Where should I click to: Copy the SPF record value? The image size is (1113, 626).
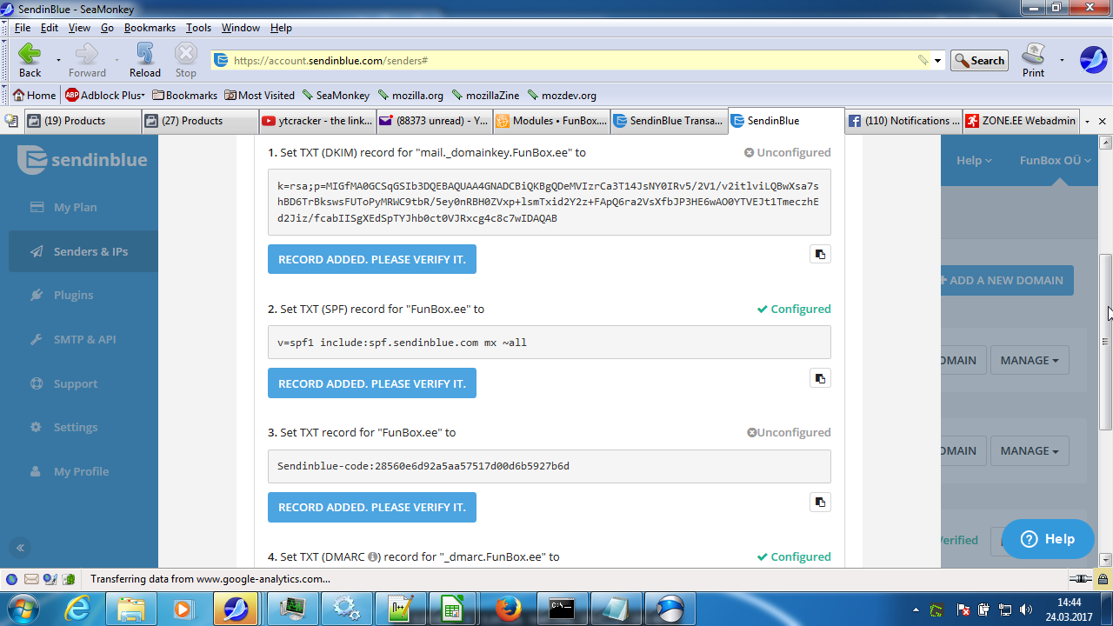pyautogui.click(x=820, y=378)
